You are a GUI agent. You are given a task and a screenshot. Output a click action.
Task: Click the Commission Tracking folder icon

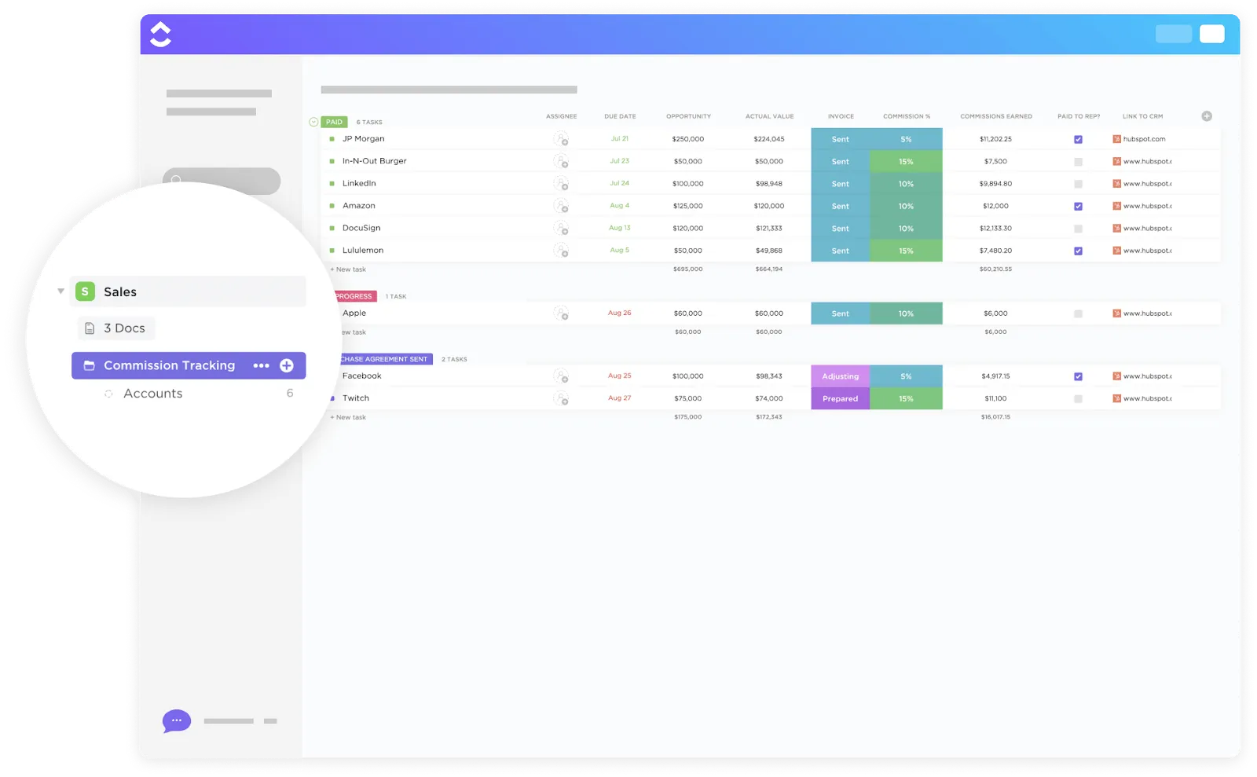tap(89, 365)
